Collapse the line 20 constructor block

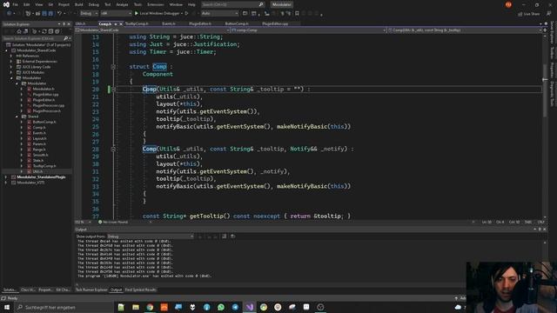(113, 89)
